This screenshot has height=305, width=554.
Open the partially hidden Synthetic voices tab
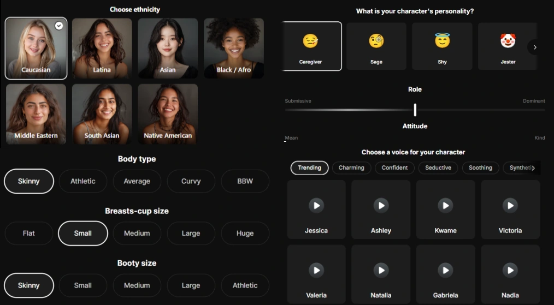pyautogui.click(x=520, y=168)
